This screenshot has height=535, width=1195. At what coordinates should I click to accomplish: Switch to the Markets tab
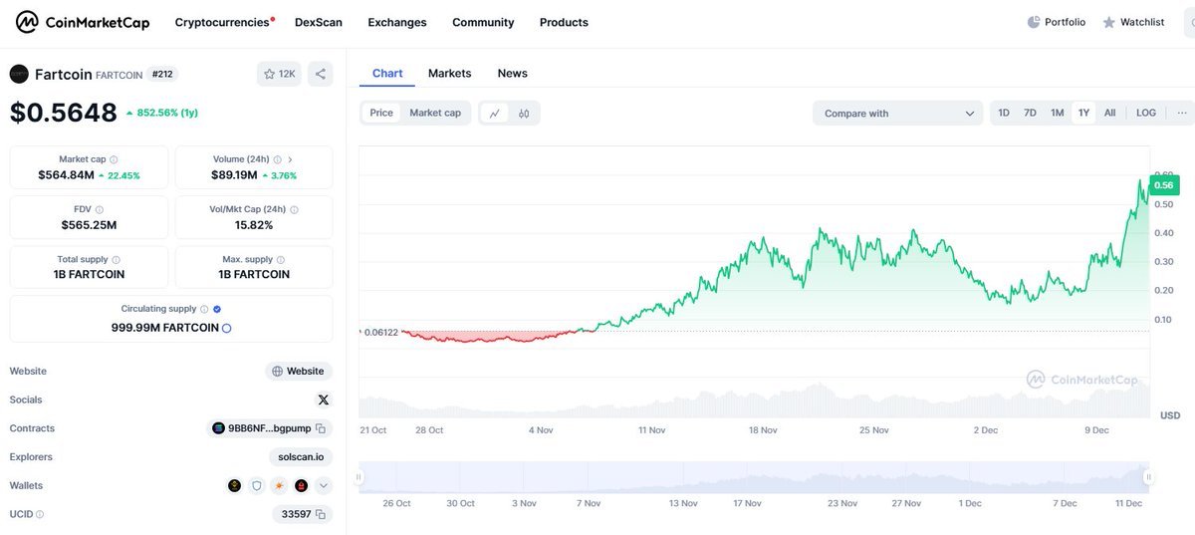pos(449,73)
